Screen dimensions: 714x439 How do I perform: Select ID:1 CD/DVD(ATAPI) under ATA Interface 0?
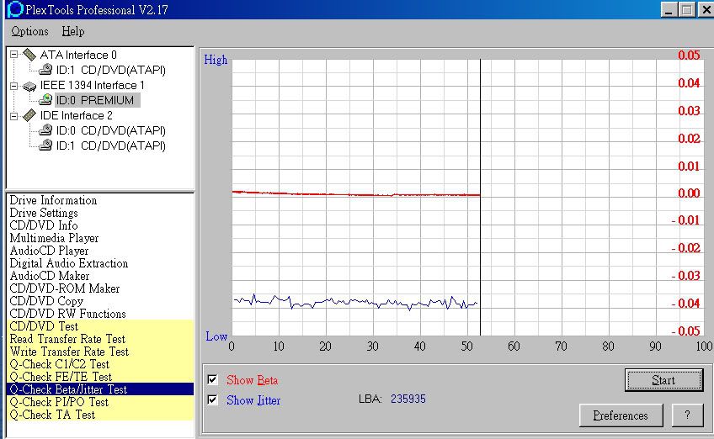click(110, 70)
